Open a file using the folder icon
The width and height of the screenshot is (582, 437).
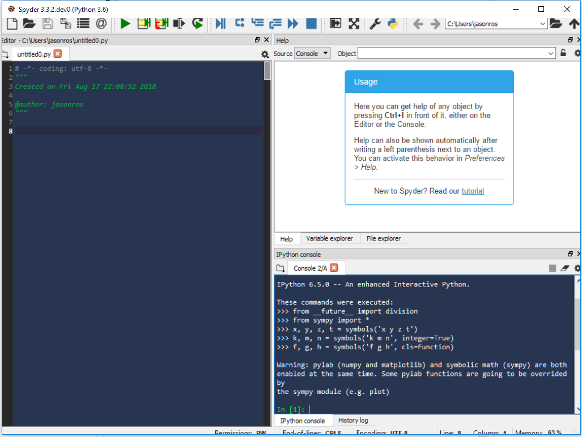click(29, 24)
